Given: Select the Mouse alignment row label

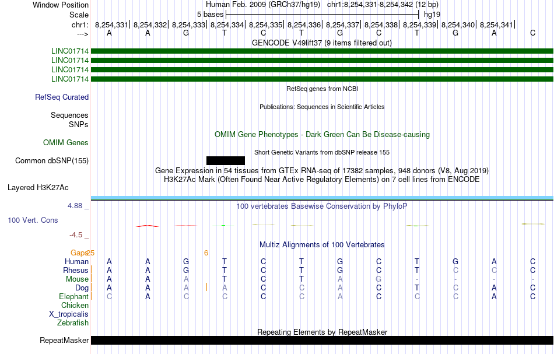Looking at the screenshot, I should tap(77, 279).
